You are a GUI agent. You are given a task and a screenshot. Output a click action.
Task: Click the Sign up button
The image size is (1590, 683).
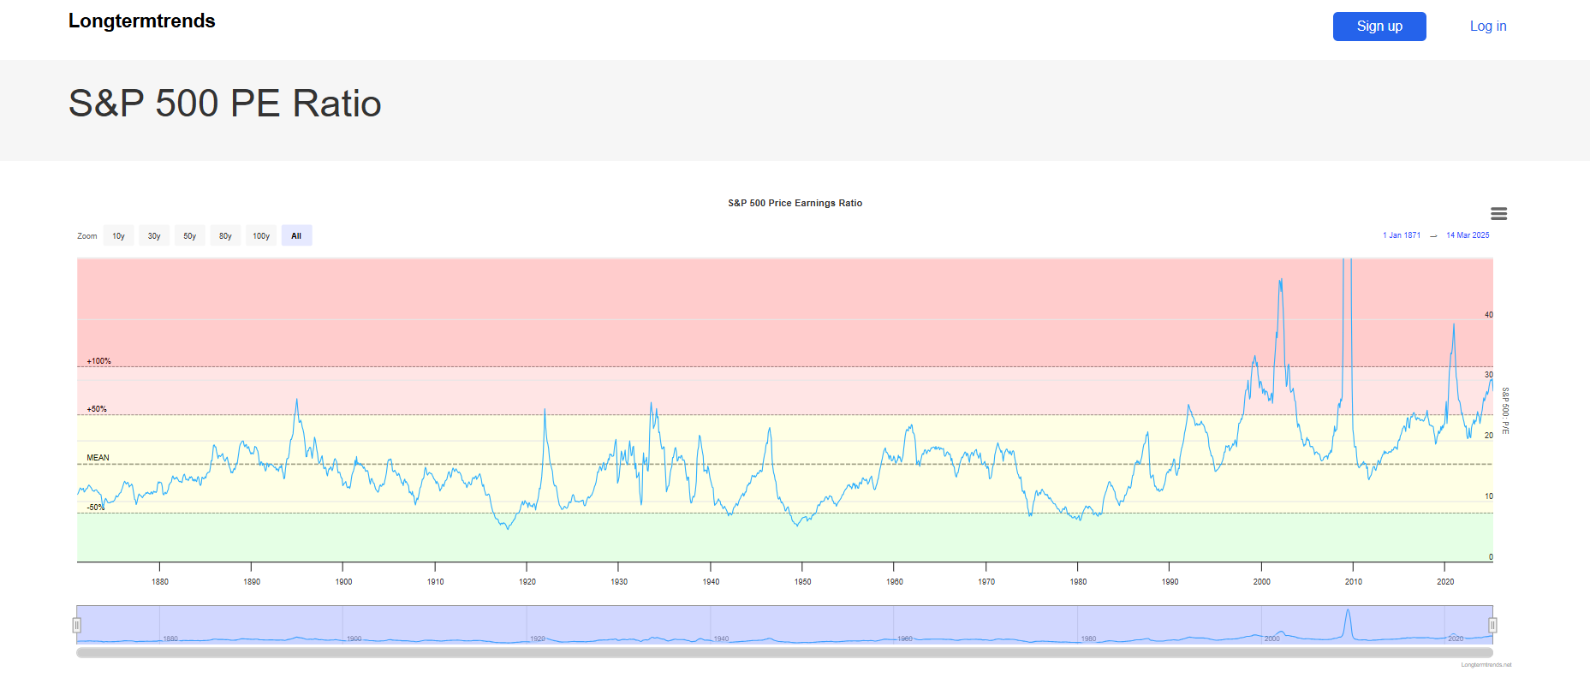1379,27
